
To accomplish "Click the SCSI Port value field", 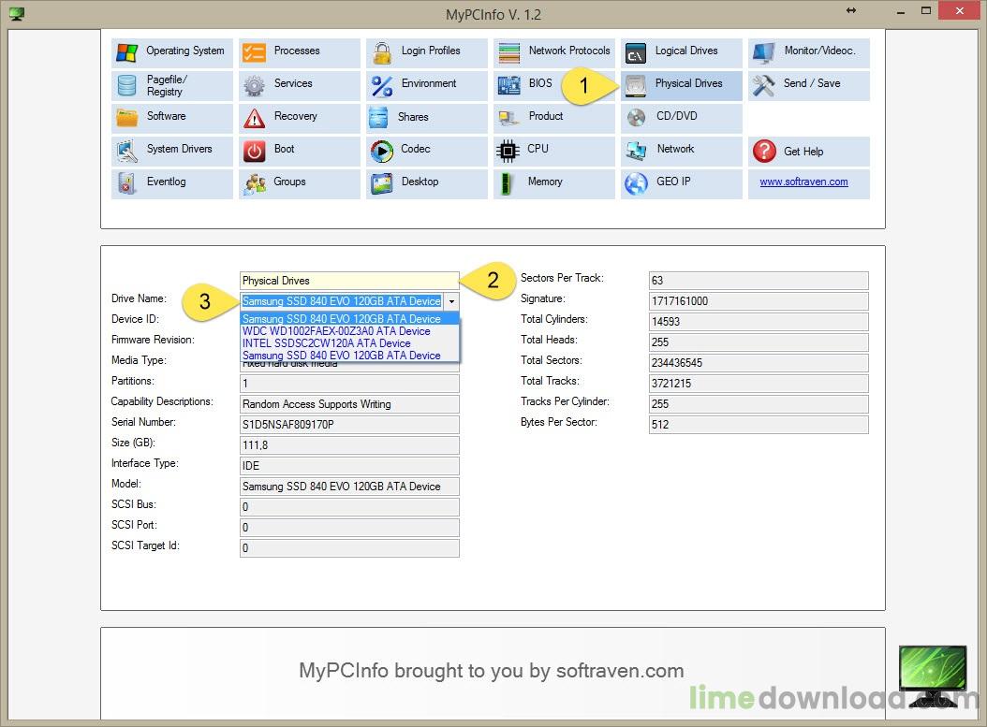I will coord(349,528).
